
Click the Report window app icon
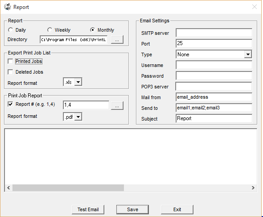click(x=8, y=7)
